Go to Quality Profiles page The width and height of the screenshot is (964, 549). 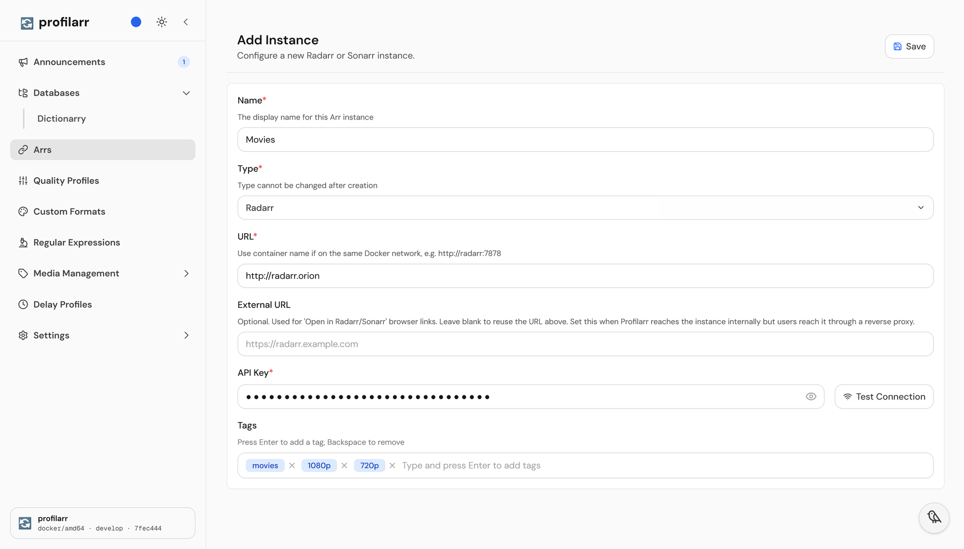(103, 181)
